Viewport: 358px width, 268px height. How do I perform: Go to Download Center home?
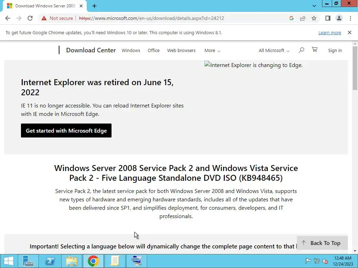tap(91, 50)
